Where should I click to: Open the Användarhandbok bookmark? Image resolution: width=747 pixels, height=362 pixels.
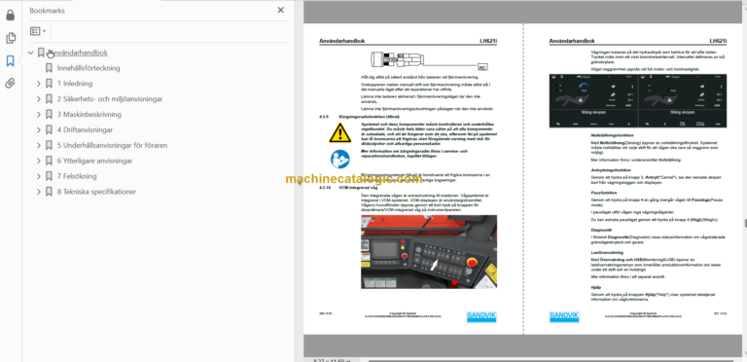[x=79, y=53]
